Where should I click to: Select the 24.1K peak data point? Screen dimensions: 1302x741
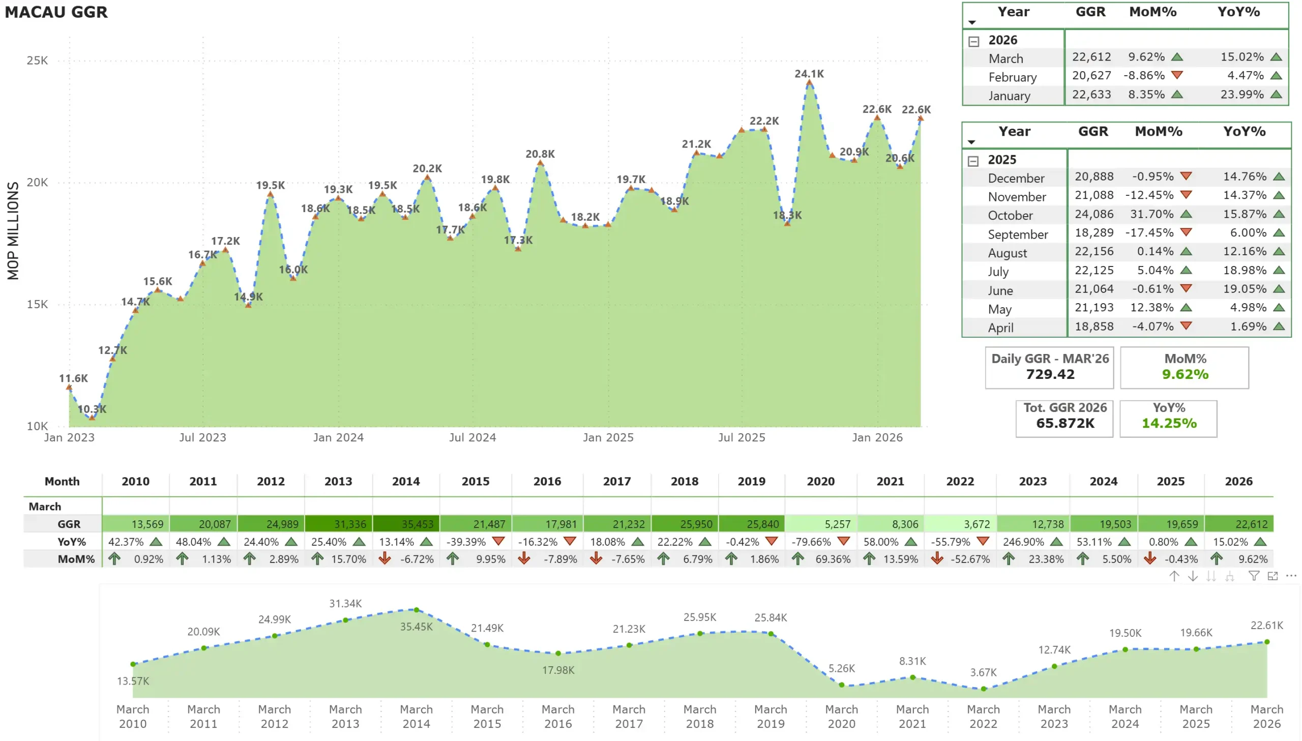click(x=809, y=82)
